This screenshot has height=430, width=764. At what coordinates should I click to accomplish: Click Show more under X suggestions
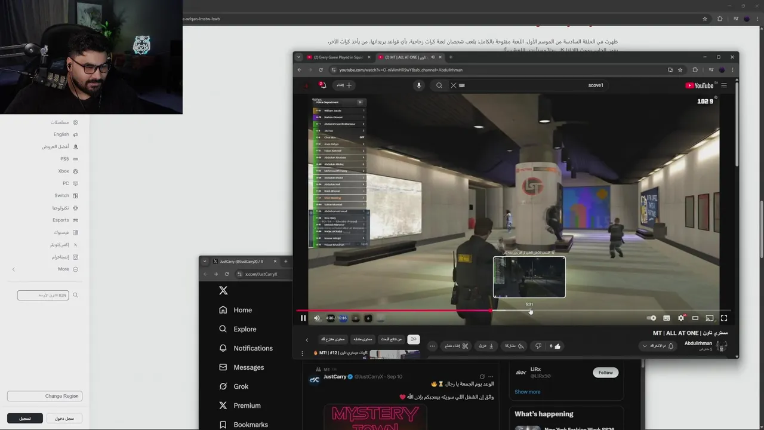coord(527,392)
